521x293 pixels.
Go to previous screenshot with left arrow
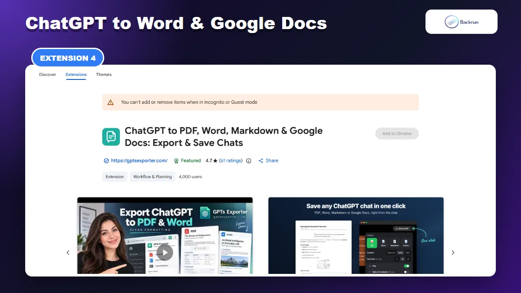68,253
